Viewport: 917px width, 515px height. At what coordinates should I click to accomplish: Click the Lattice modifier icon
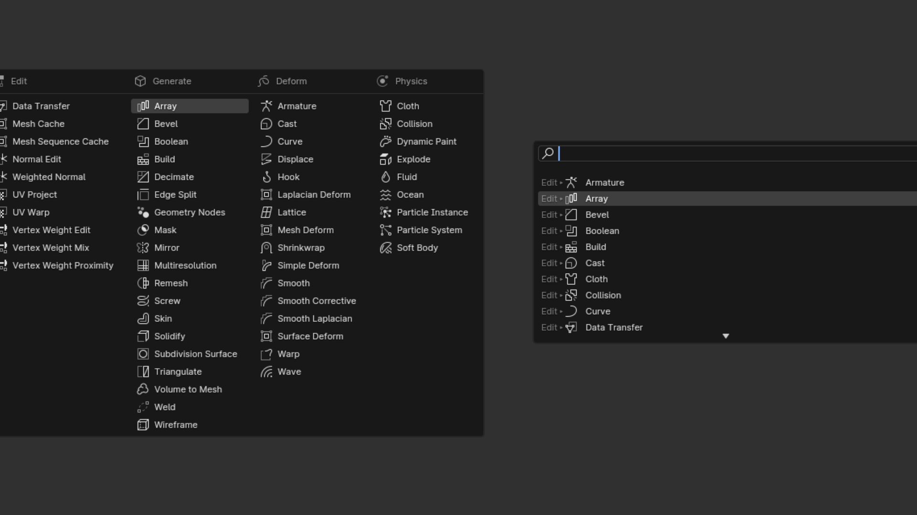click(266, 212)
